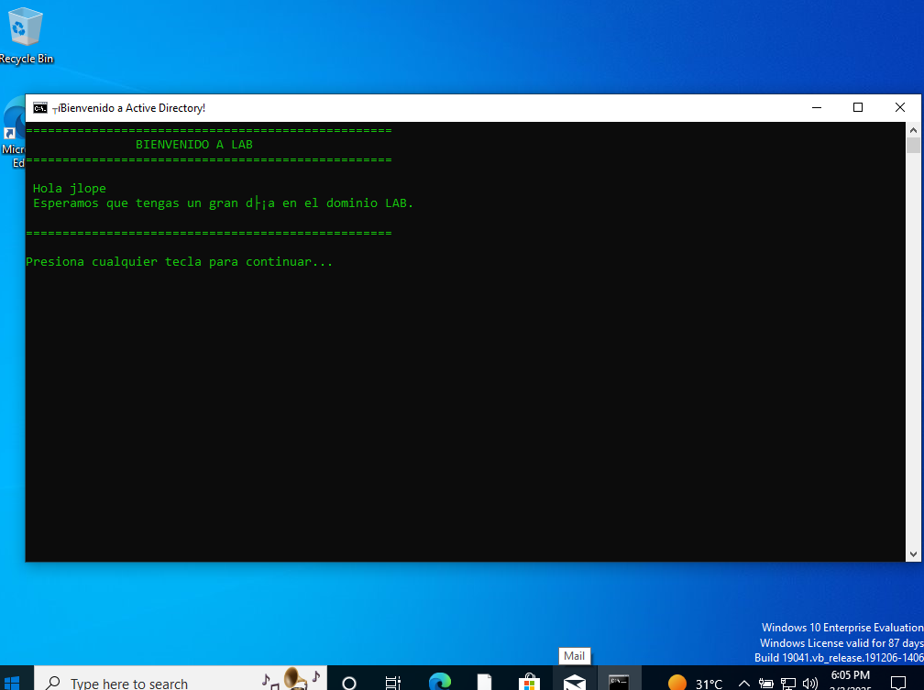924x690 pixels.
Task: Open Task View from the taskbar
Action: [393, 683]
